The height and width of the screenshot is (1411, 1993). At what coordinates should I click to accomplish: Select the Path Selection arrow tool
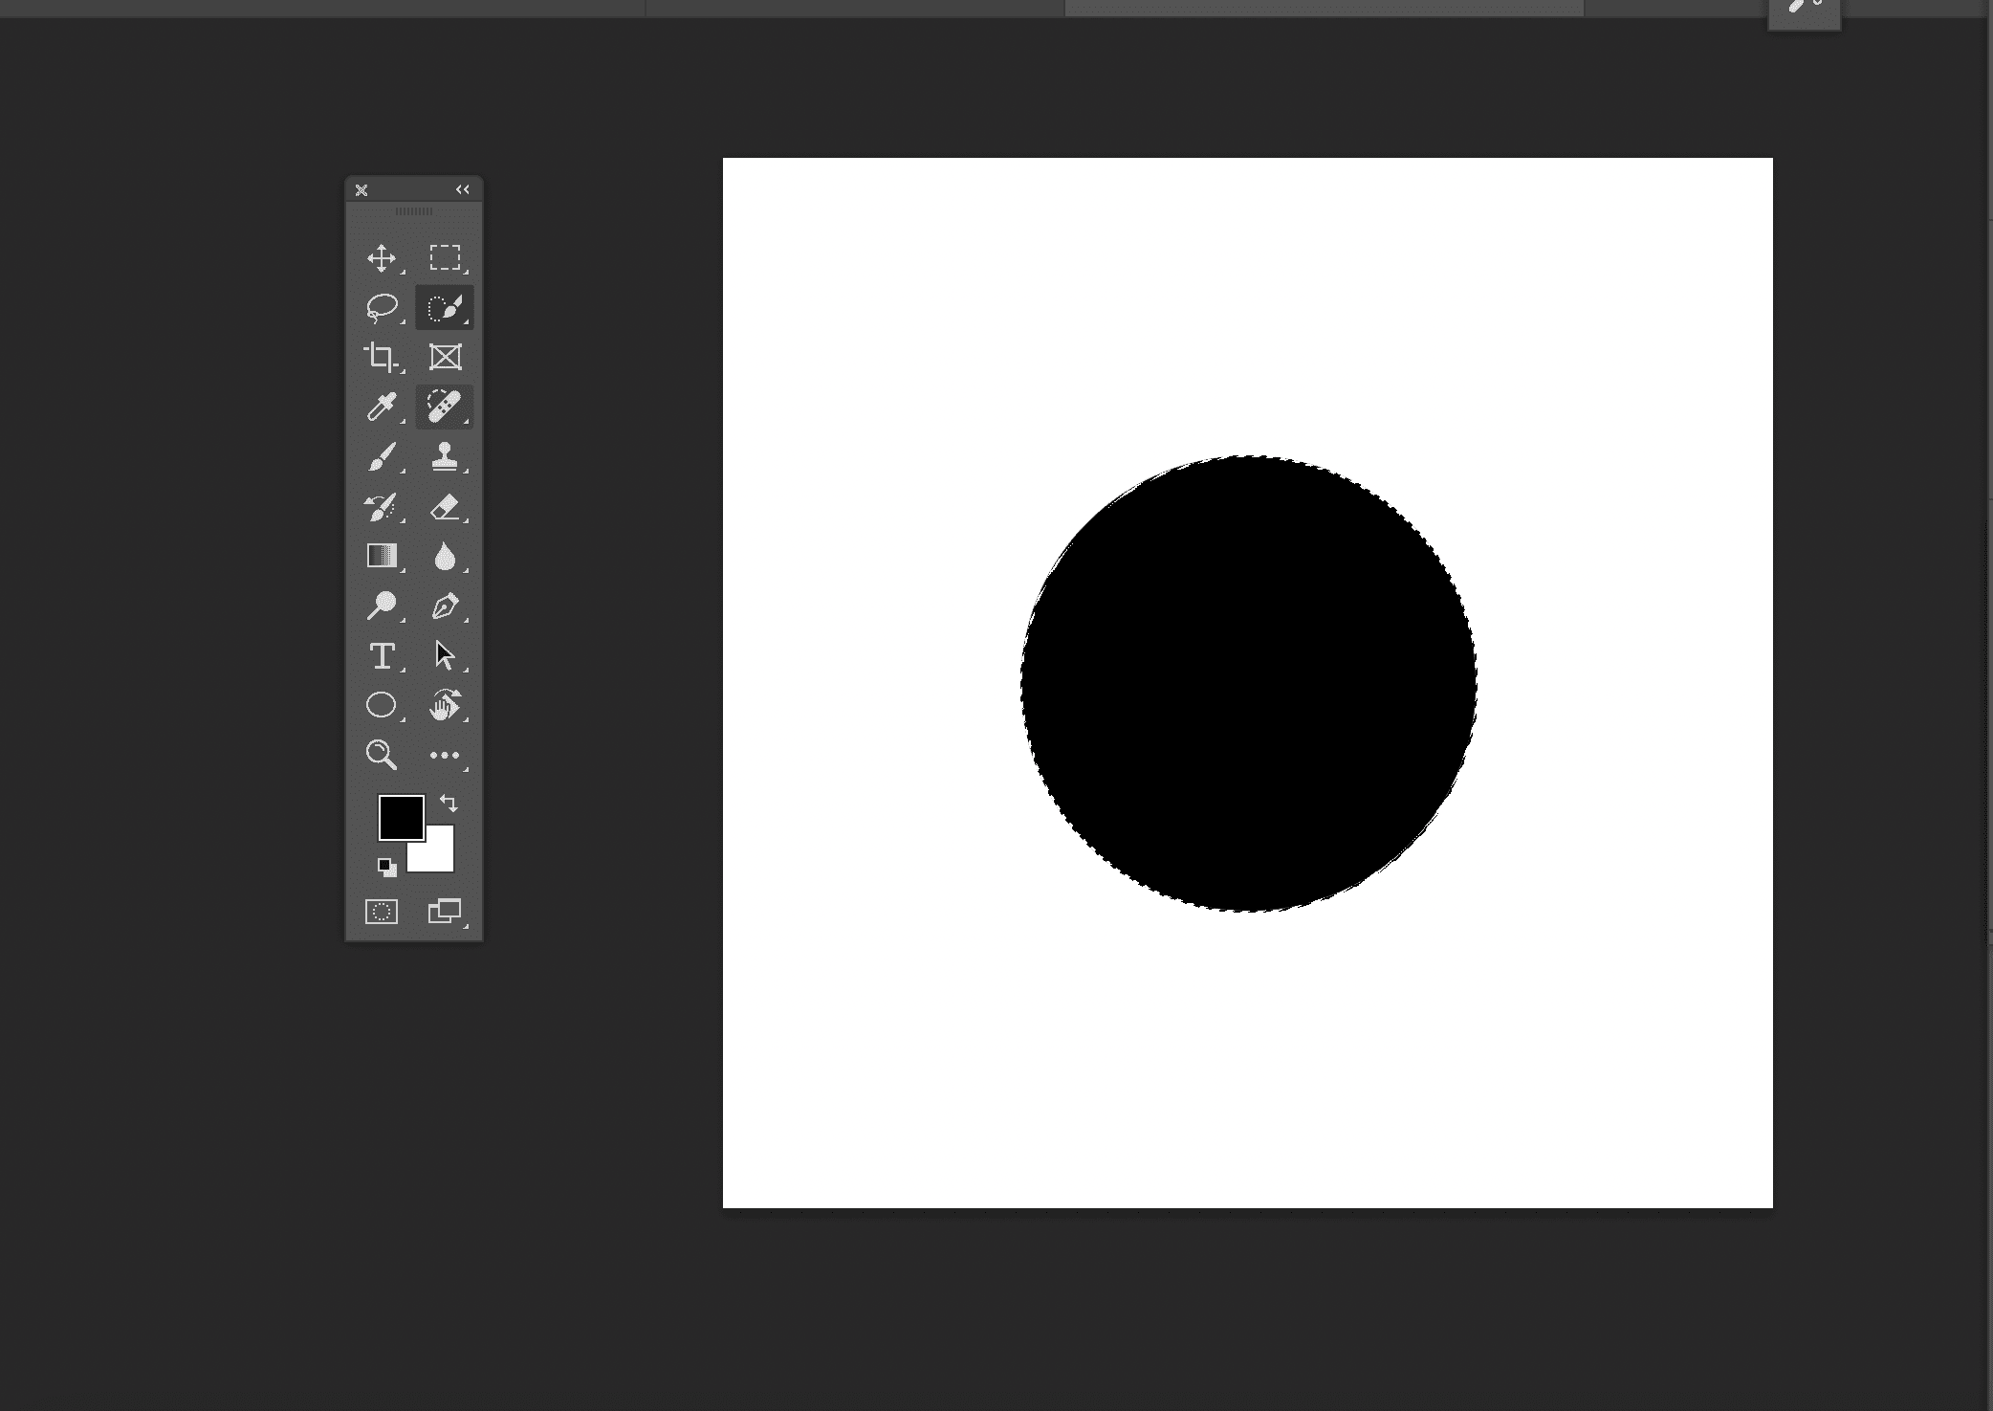(445, 655)
